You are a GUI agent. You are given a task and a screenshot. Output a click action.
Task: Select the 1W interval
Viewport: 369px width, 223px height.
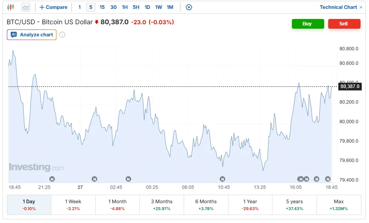click(159, 7)
